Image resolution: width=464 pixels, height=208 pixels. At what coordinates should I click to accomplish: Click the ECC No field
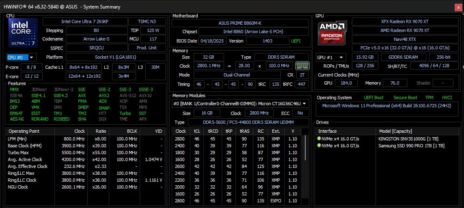click(300, 113)
